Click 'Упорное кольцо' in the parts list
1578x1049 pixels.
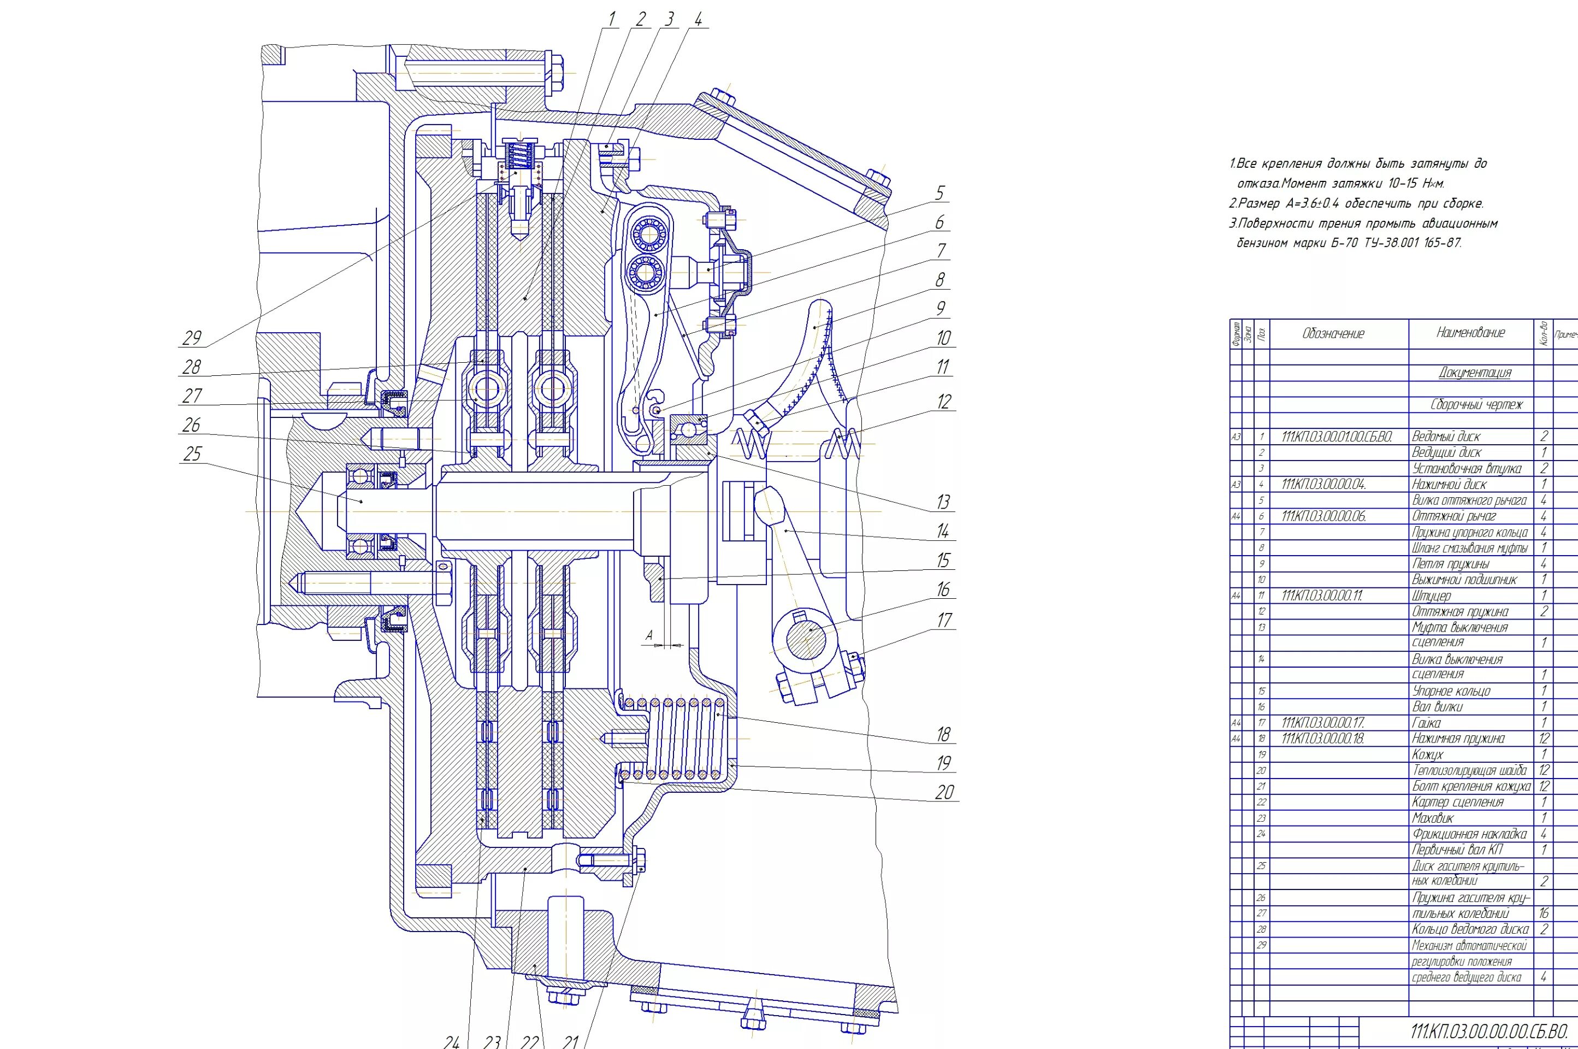pyautogui.click(x=1451, y=691)
